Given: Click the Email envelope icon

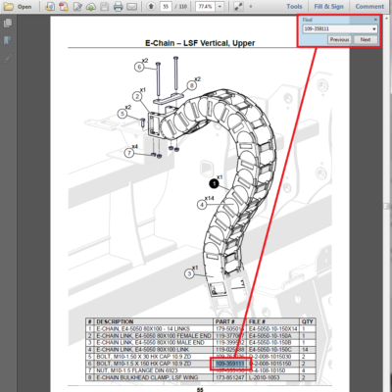Looking at the screenshot, I should tap(131, 6).
